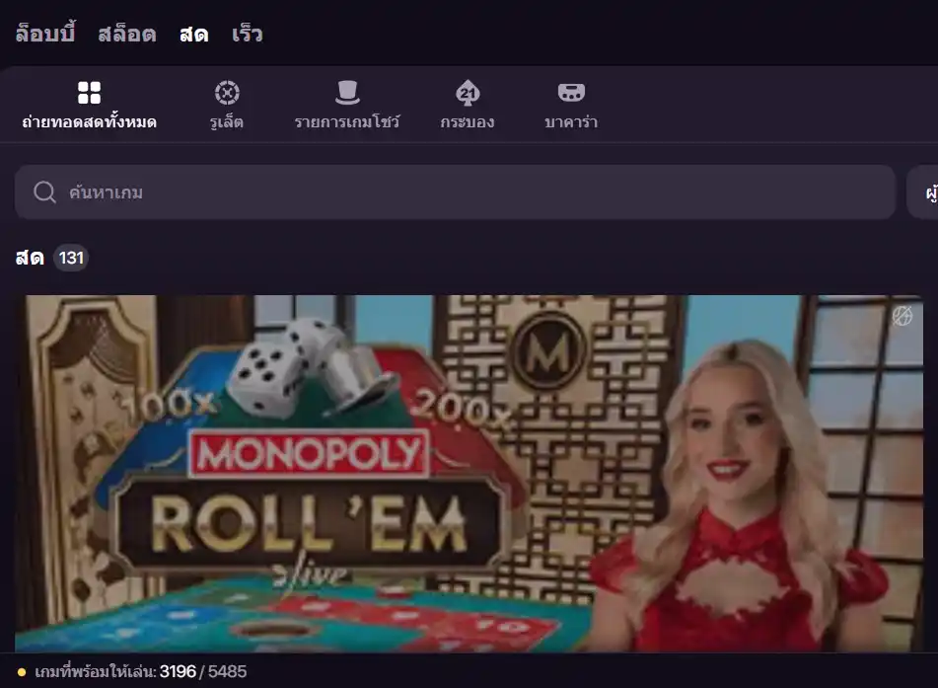Click the สด section heading
Image resolution: width=938 pixels, height=688 pixels.
(30, 258)
